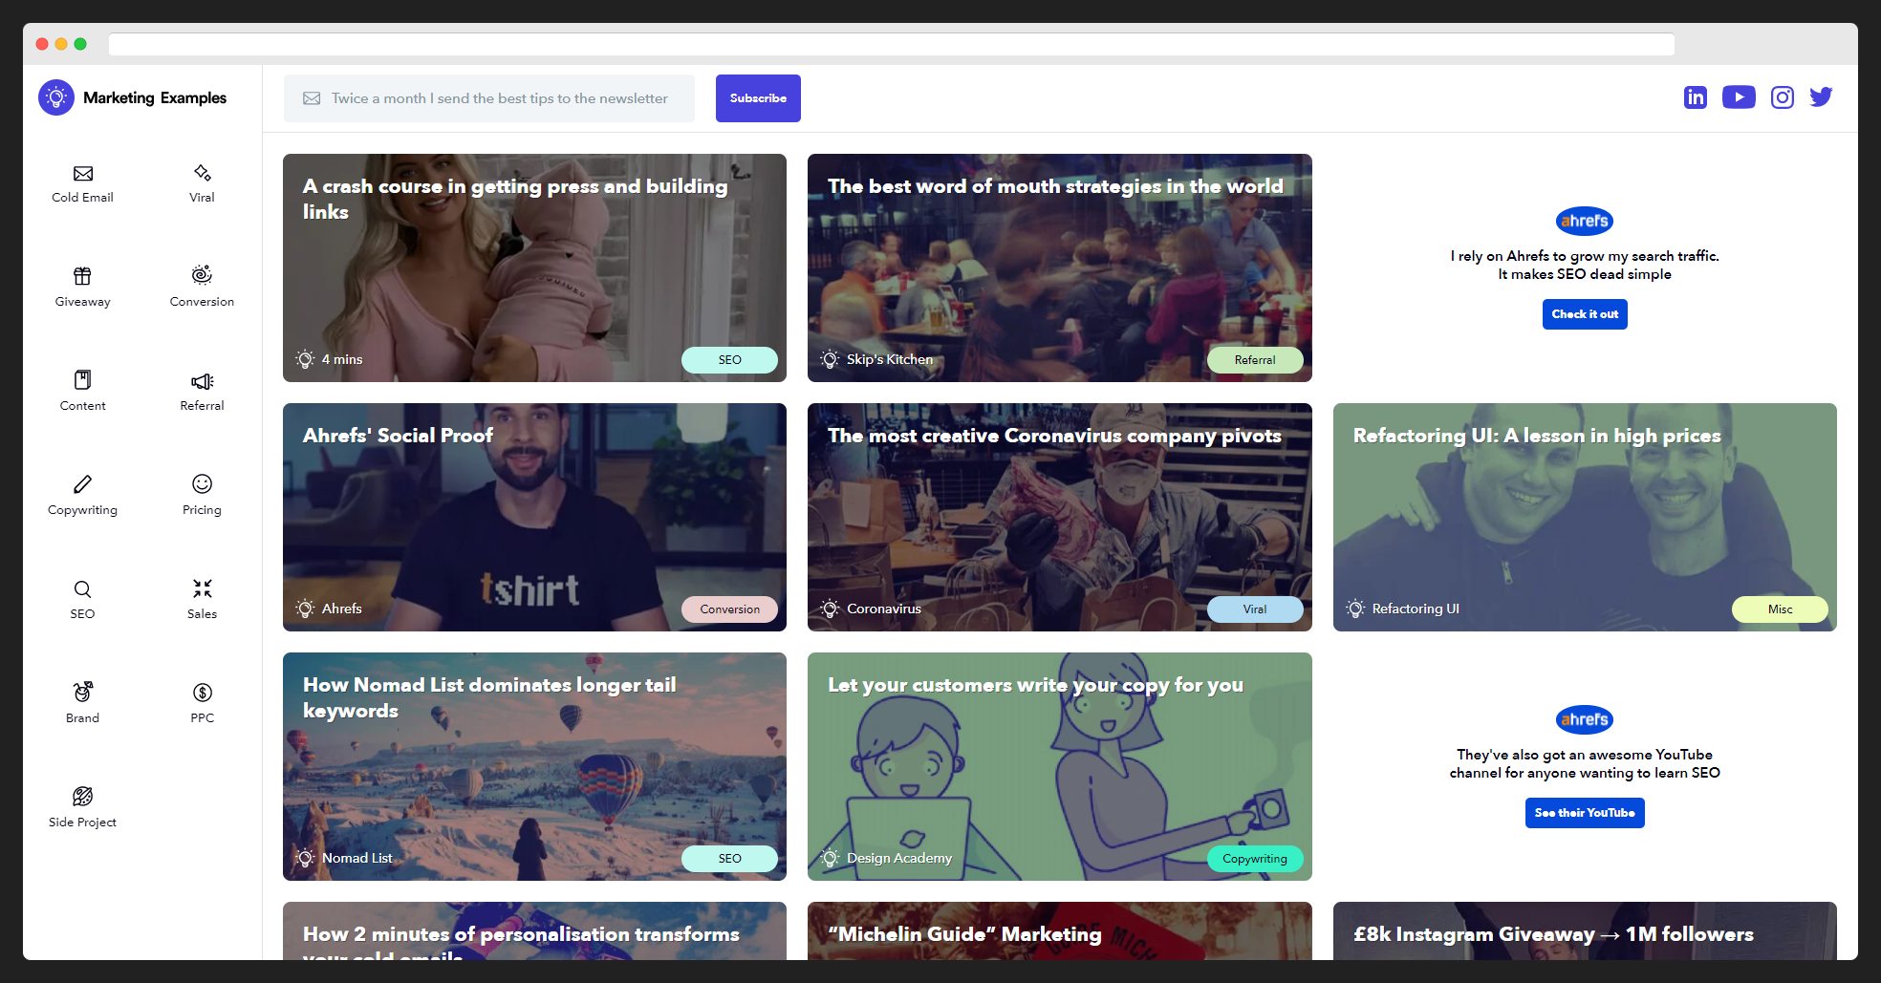Click the Marketing Examples lightbulb logo
This screenshot has height=983, width=1881.
(x=56, y=97)
